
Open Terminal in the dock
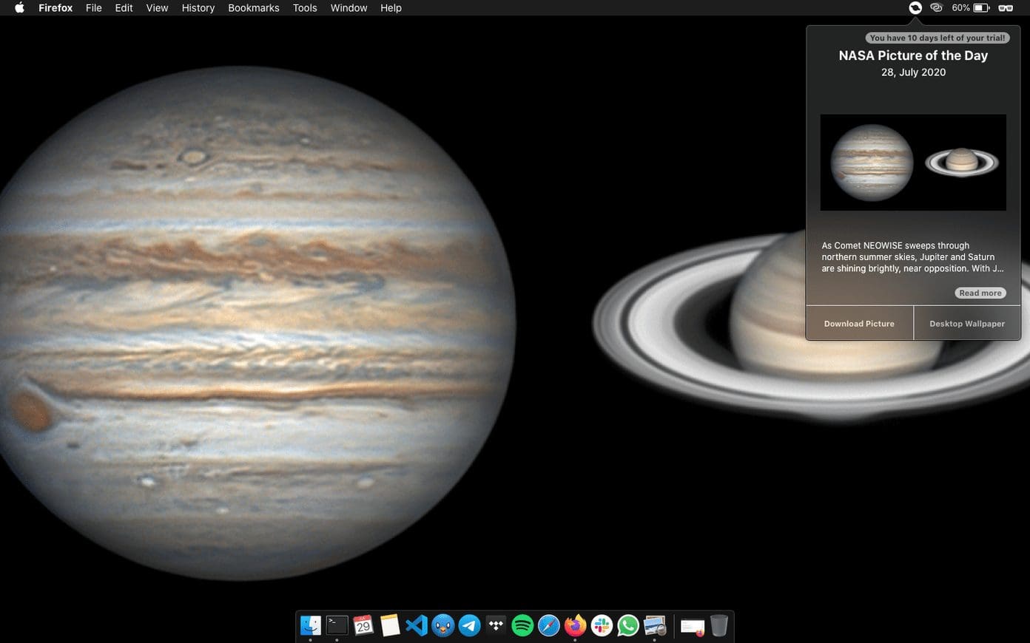click(337, 625)
